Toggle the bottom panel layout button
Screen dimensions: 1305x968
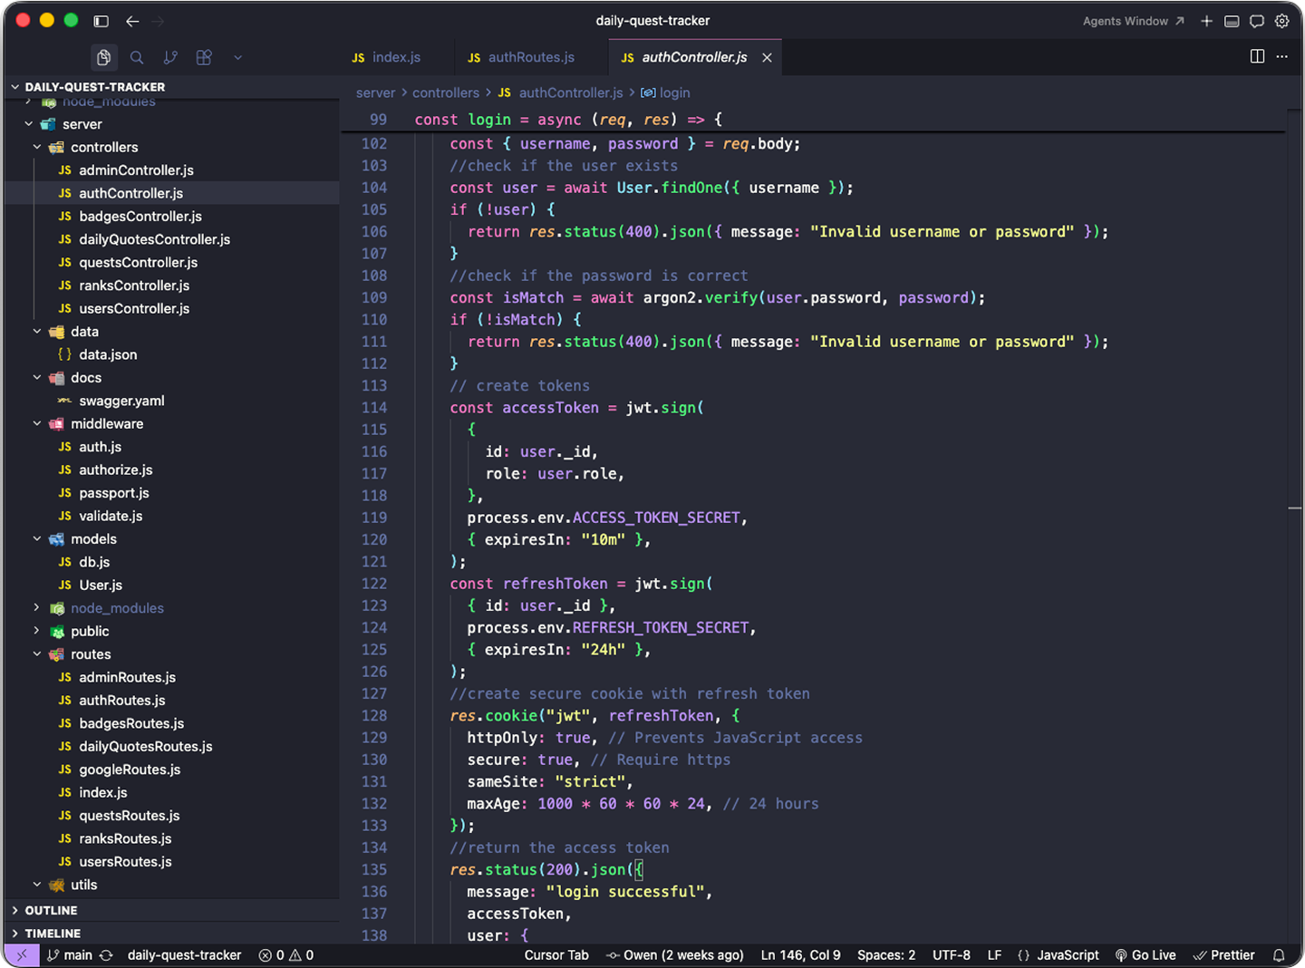point(1232,21)
